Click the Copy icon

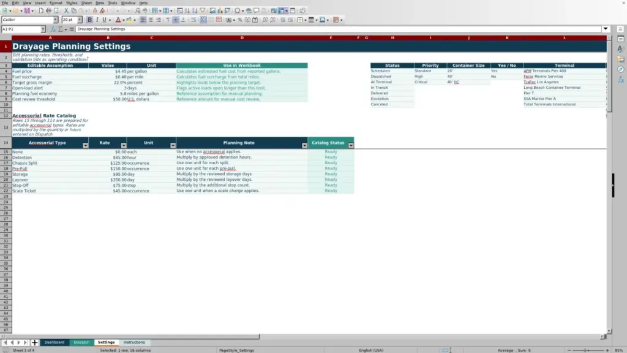click(x=73, y=11)
